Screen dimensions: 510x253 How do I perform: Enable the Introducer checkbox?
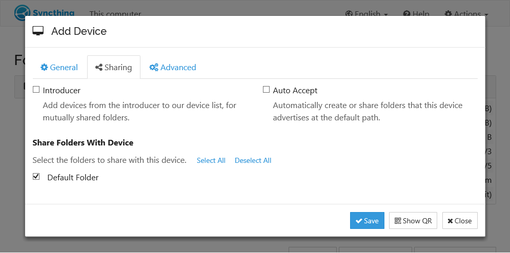click(36, 90)
